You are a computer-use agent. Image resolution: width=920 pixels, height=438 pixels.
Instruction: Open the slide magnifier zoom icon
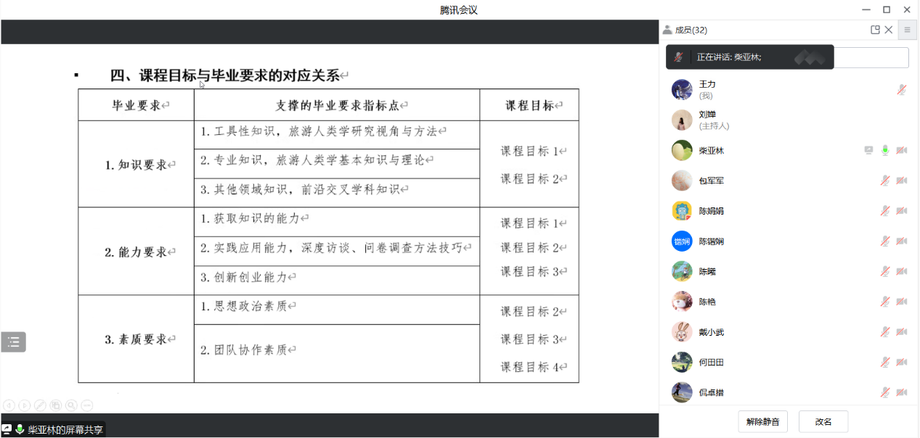71,405
